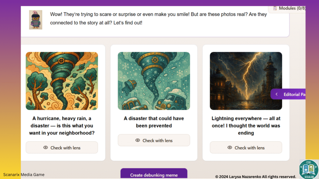Click the Scanarix Media Game label

pyautogui.click(x=24, y=175)
